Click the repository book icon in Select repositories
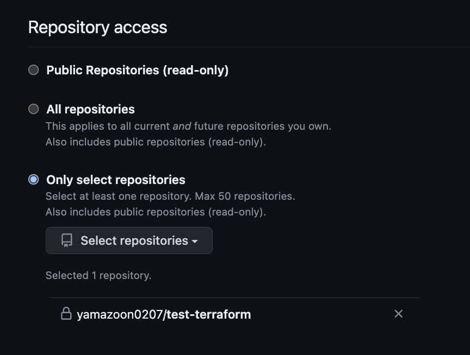 pyautogui.click(x=67, y=240)
